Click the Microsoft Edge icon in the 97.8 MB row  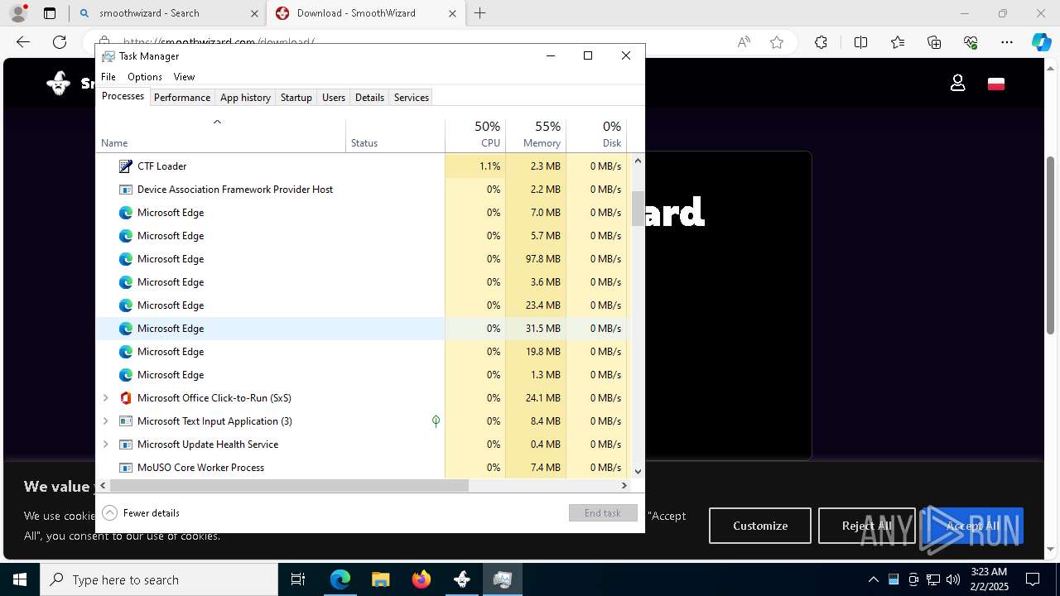pos(126,259)
